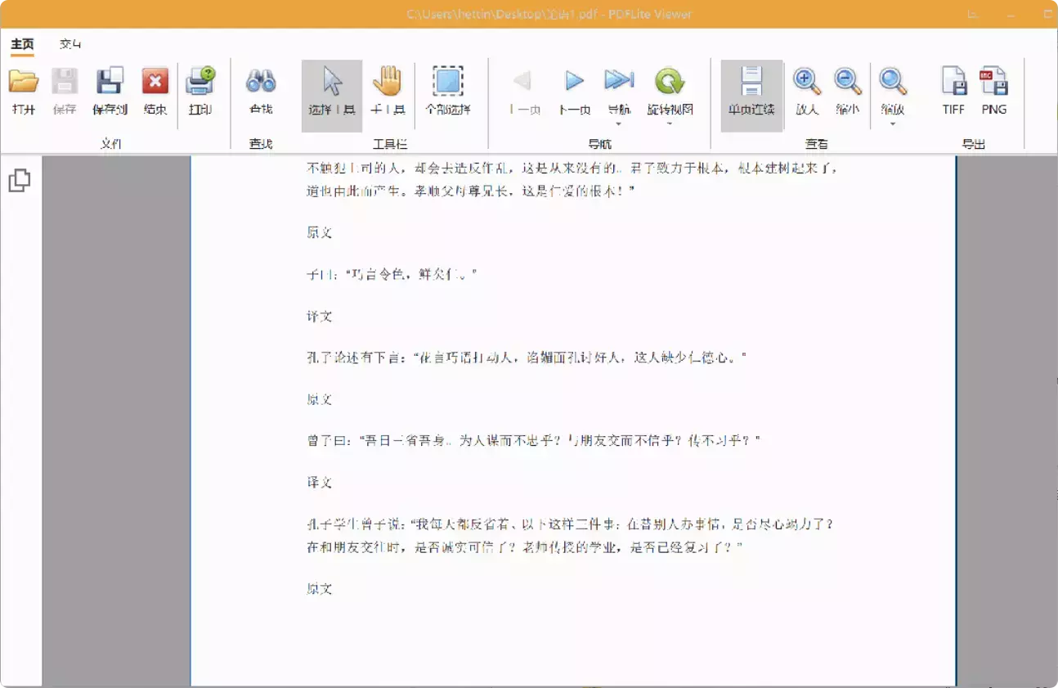Zoom in using the 放大 magnifier
Image resolution: width=1058 pixels, height=688 pixels.
pyautogui.click(x=806, y=90)
